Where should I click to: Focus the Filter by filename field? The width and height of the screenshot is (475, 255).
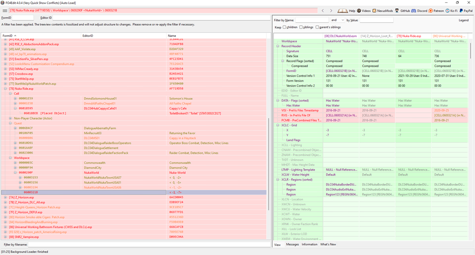click(x=149, y=244)
